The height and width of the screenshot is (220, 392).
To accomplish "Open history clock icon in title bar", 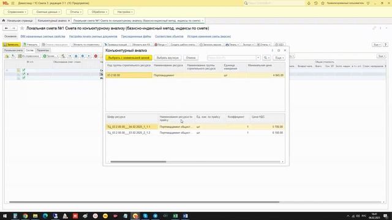I will (316, 3).
